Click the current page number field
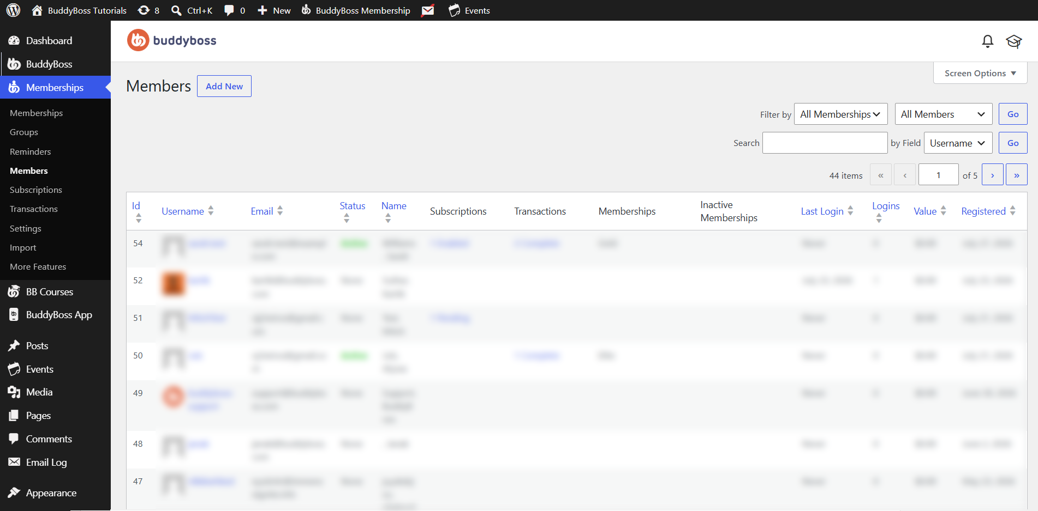The image size is (1038, 511). (x=938, y=175)
